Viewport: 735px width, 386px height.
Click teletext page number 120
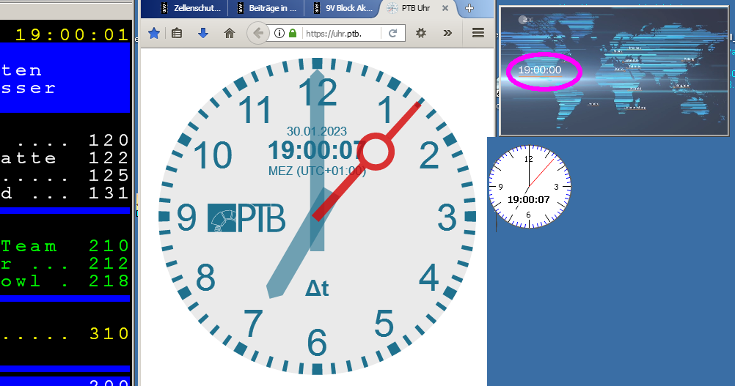(x=109, y=141)
